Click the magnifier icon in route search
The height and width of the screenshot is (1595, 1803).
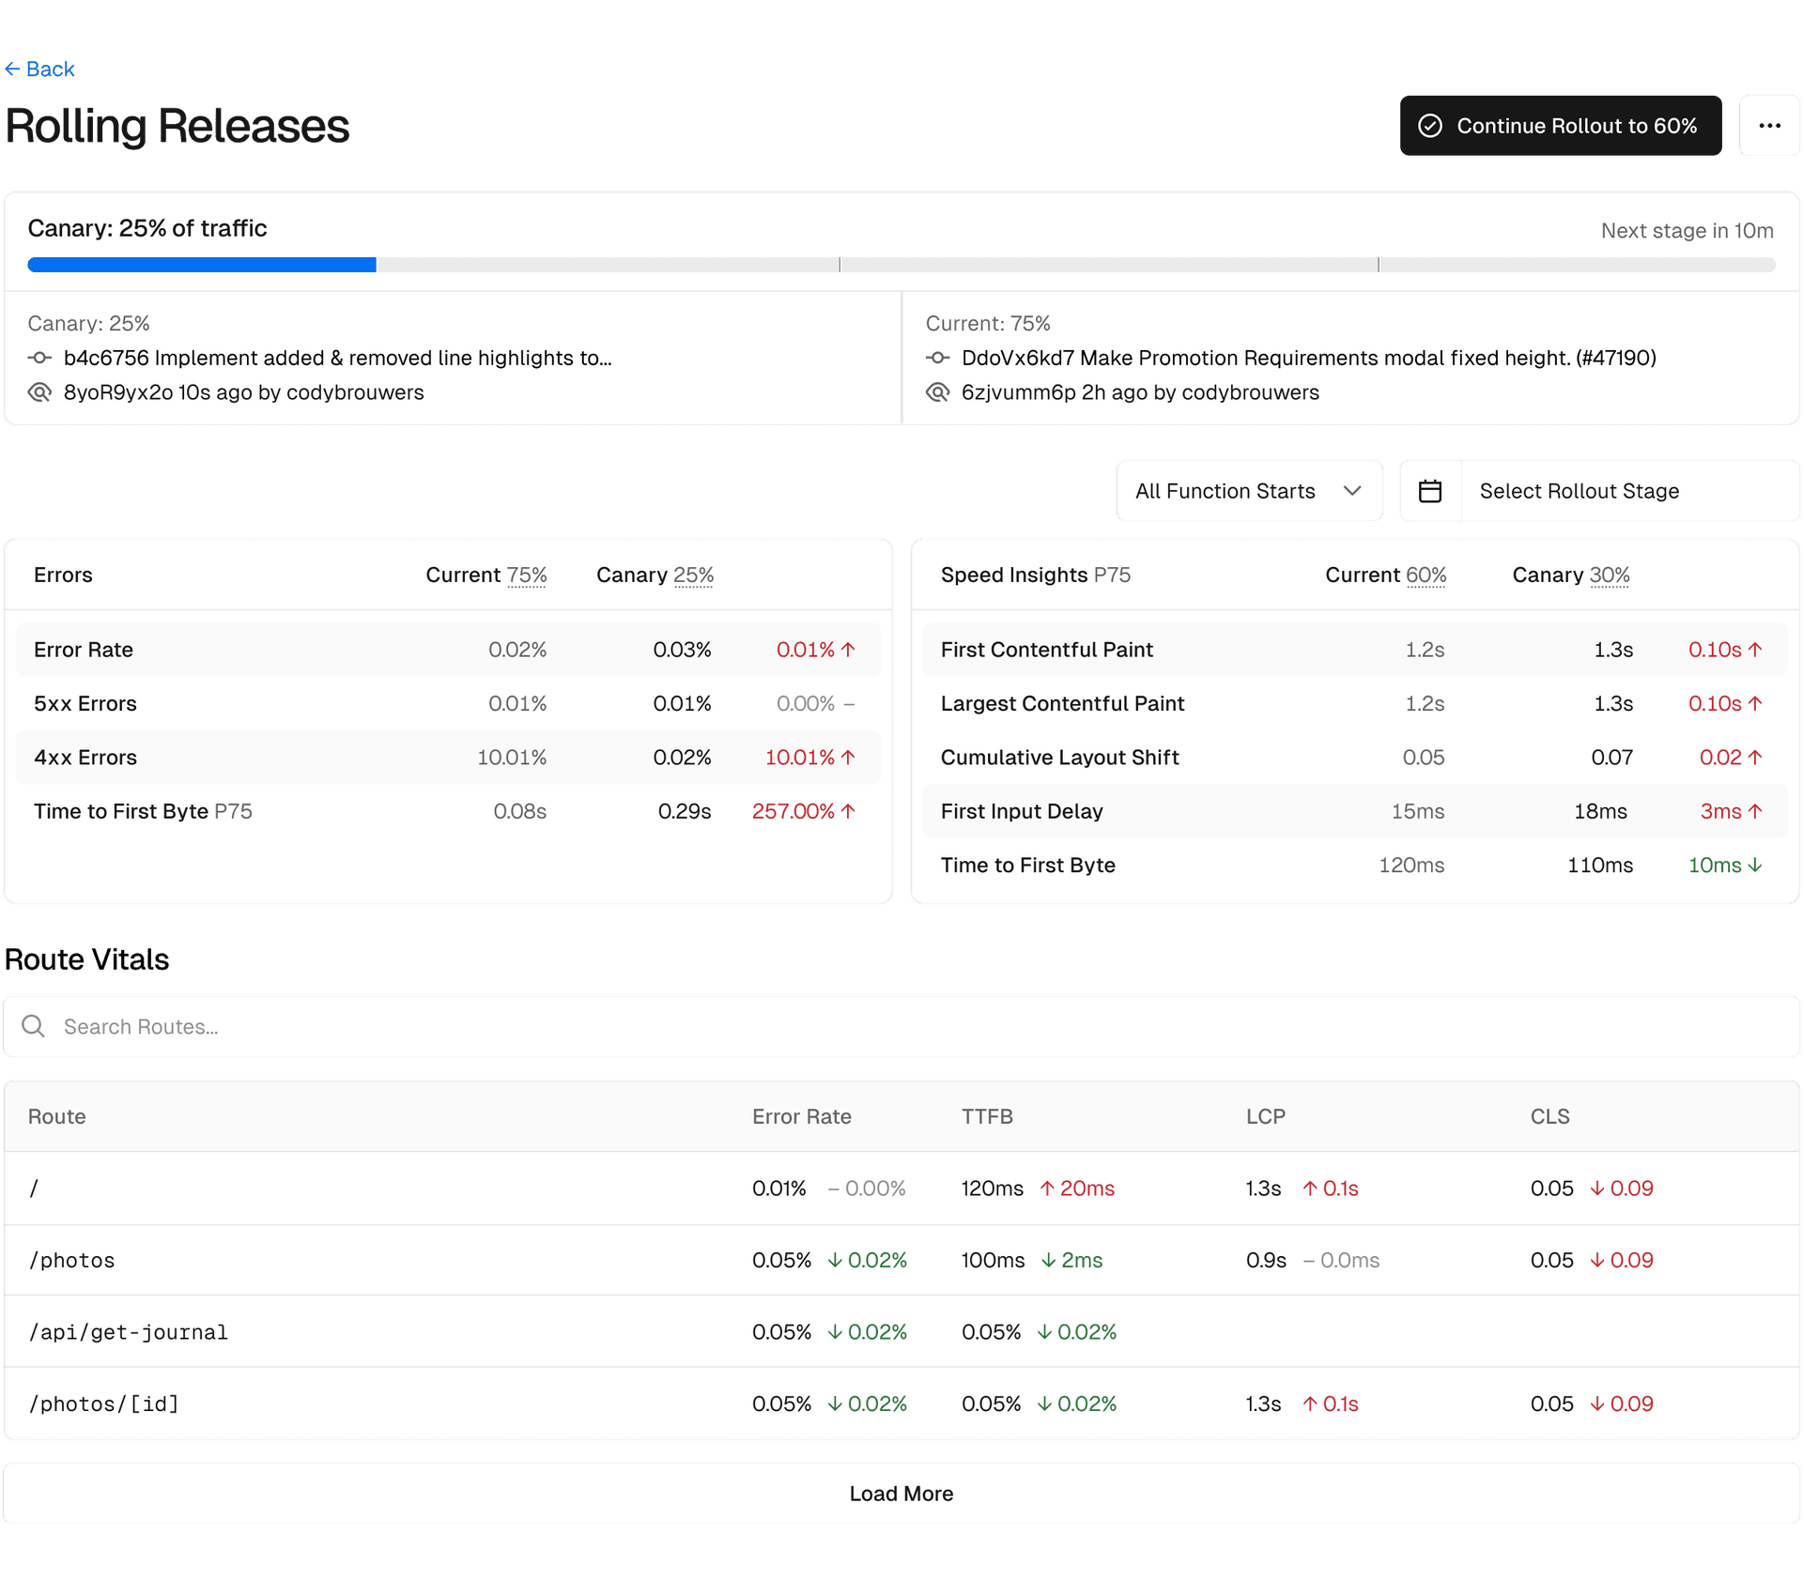pyautogui.click(x=34, y=1026)
